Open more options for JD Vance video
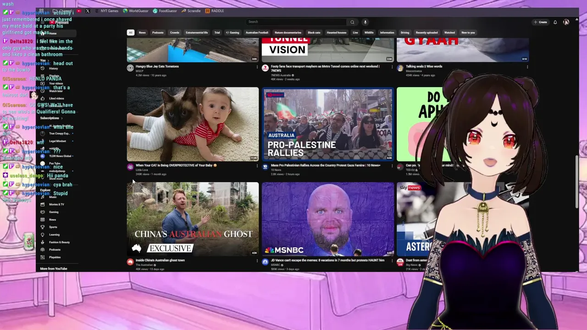587x330 pixels. pyautogui.click(x=392, y=261)
